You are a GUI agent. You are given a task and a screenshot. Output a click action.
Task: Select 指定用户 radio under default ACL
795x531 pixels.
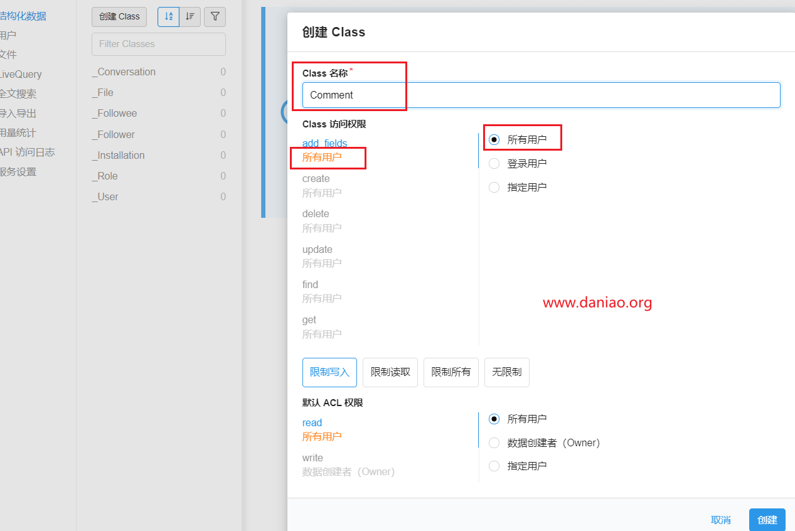coord(494,466)
